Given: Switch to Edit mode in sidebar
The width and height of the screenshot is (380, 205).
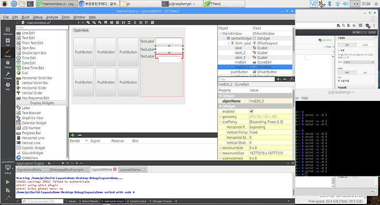Looking at the screenshot, I should tap(8, 42).
